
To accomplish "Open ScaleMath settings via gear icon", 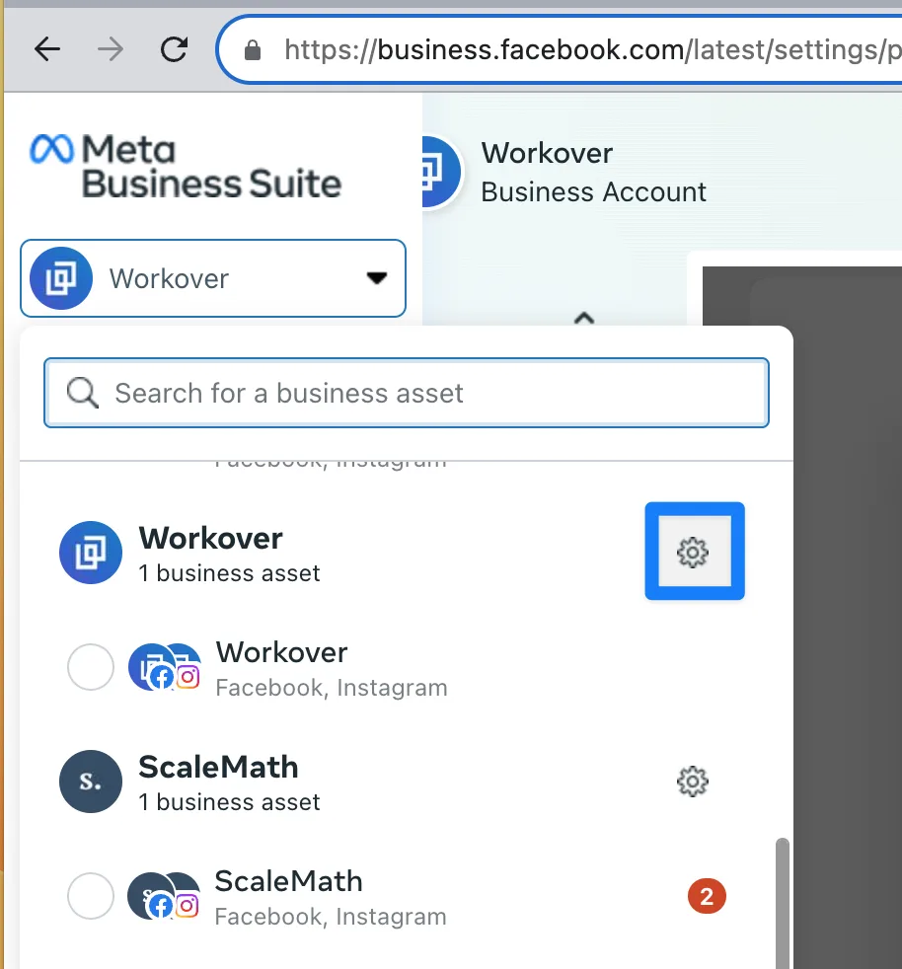I will (x=693, y=782).
